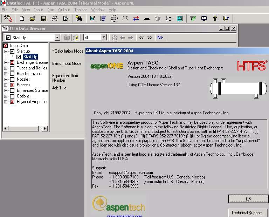Click the greyed-out cube toolbar icon

coord(158,18)
